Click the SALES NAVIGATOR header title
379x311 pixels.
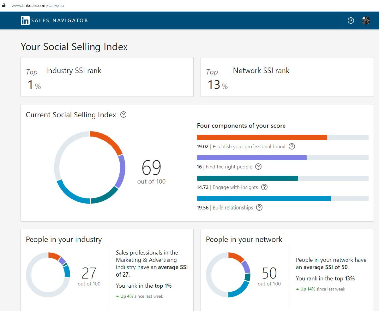59,21
